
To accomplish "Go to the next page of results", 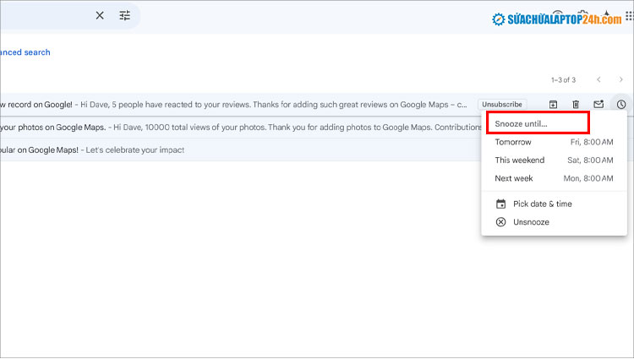I will [622, 79].
